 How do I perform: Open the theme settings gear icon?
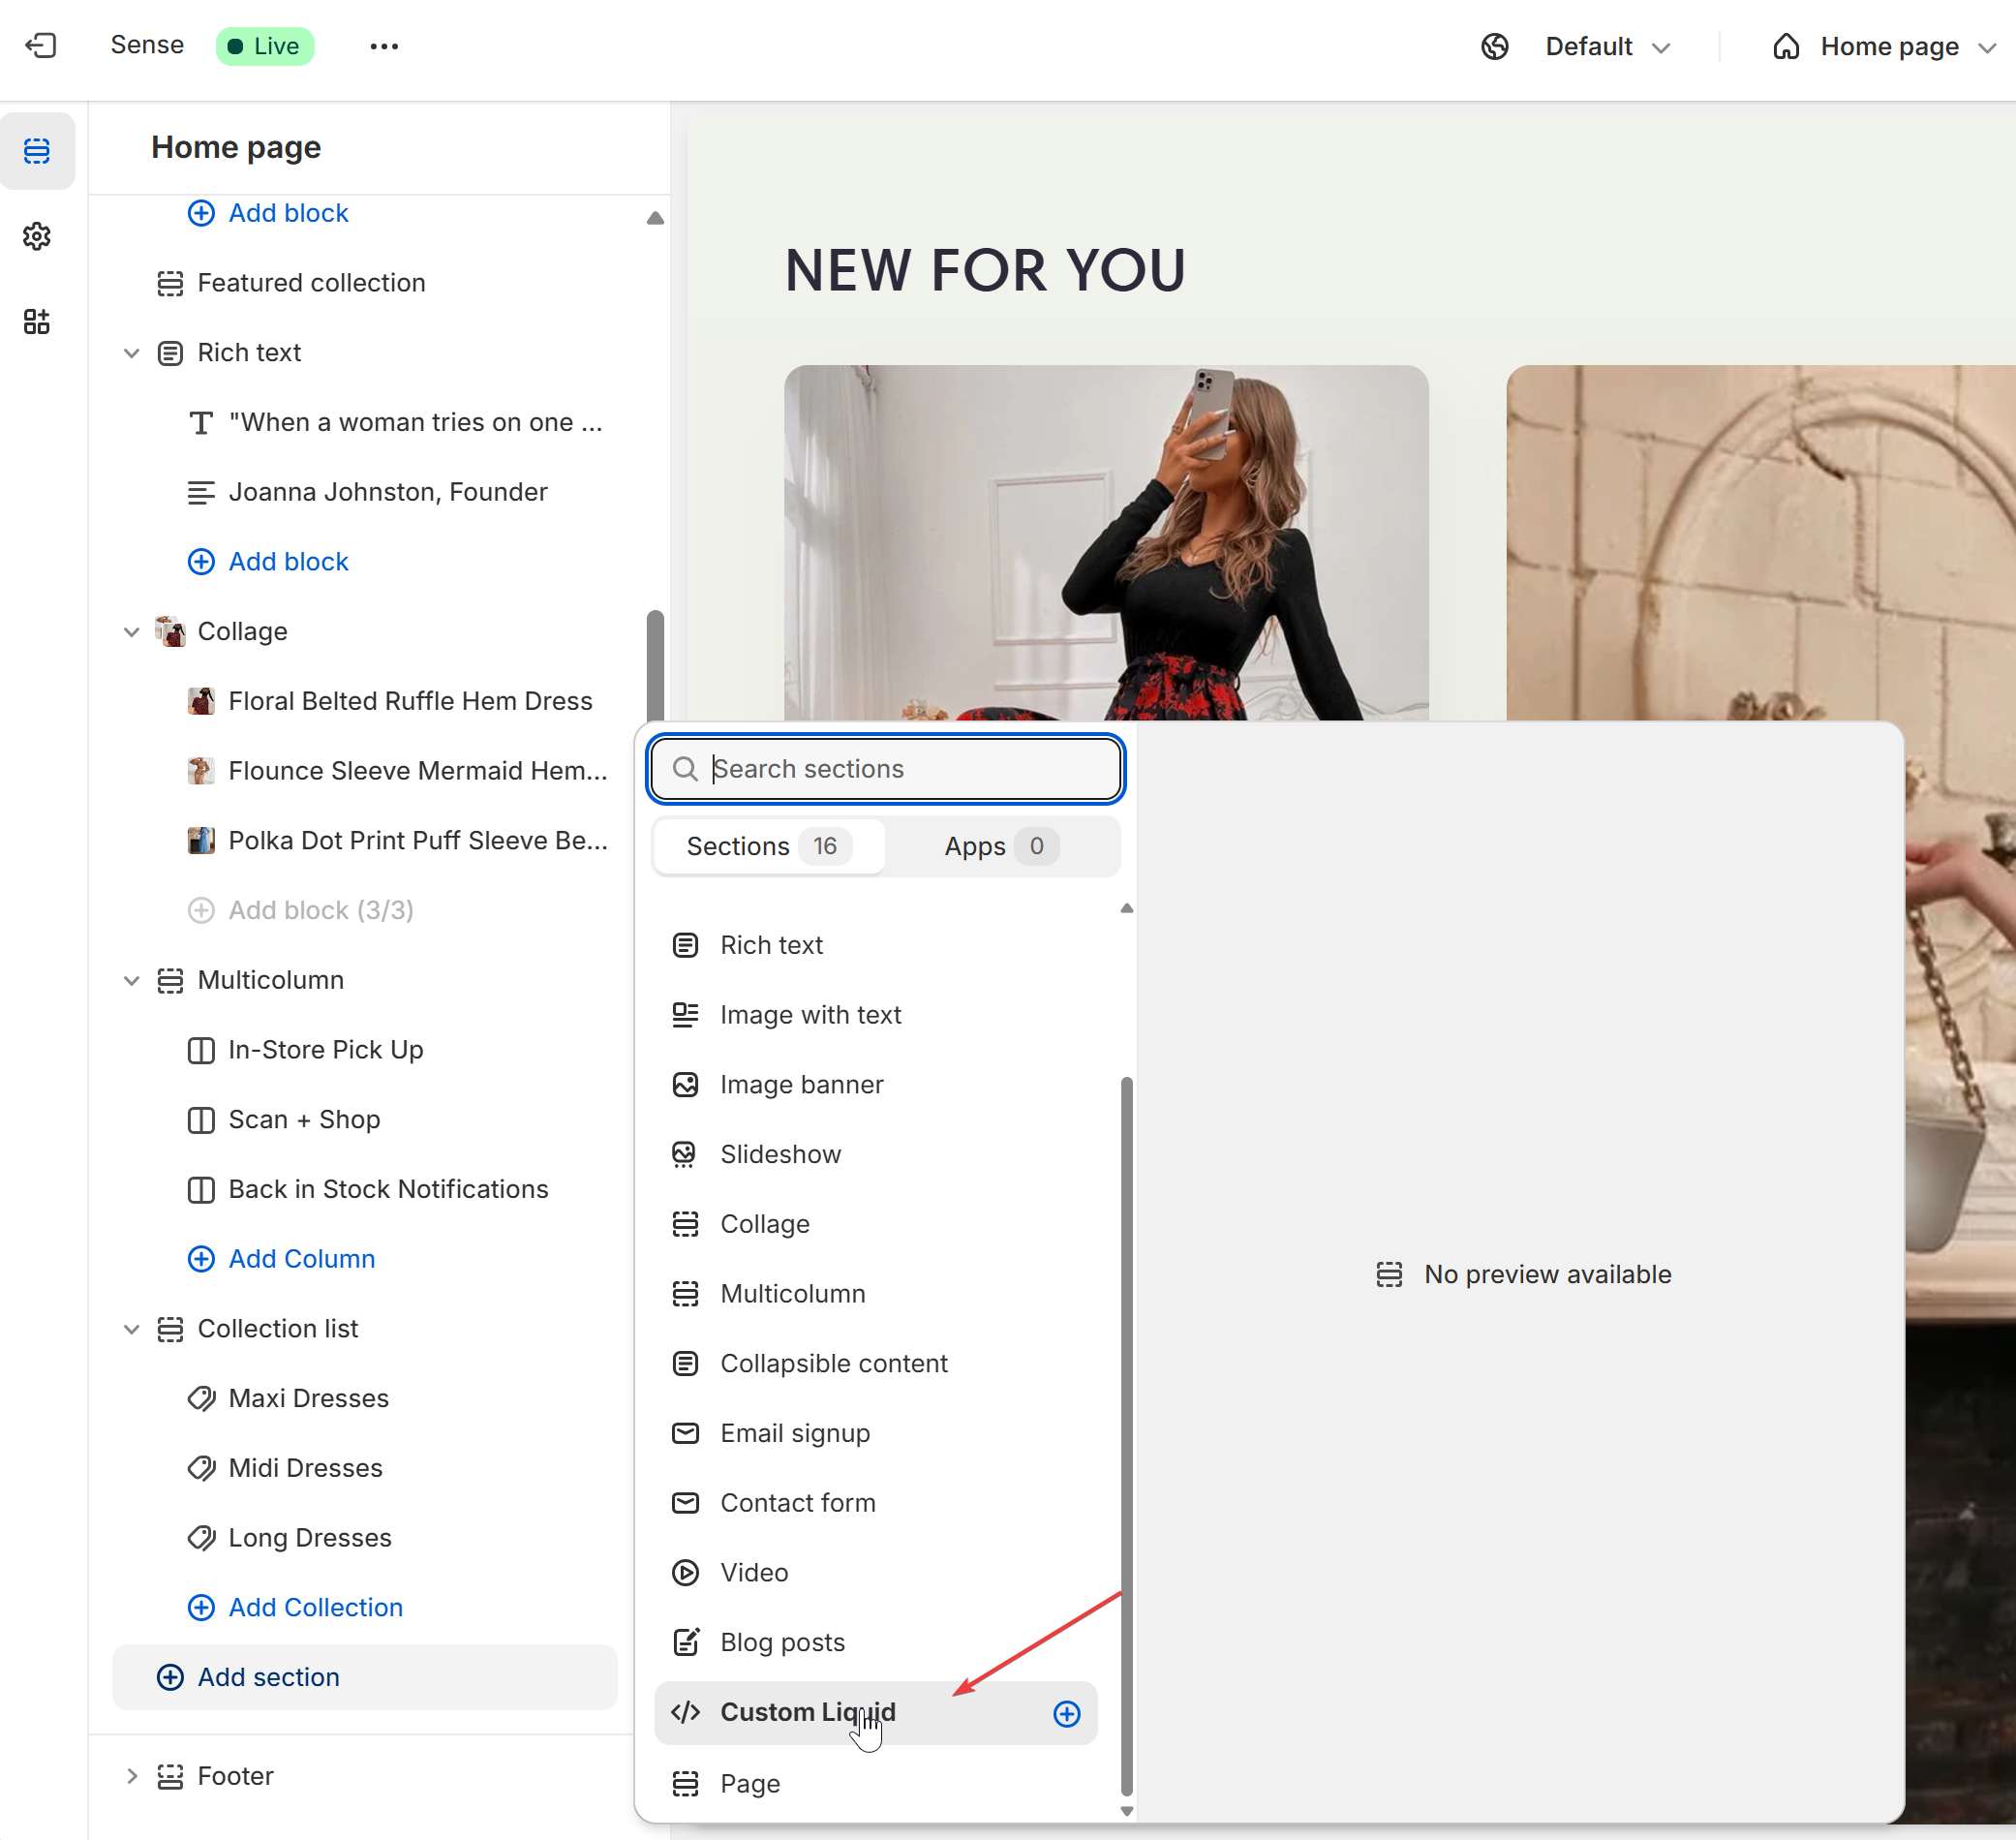click(x=37, y=236)
